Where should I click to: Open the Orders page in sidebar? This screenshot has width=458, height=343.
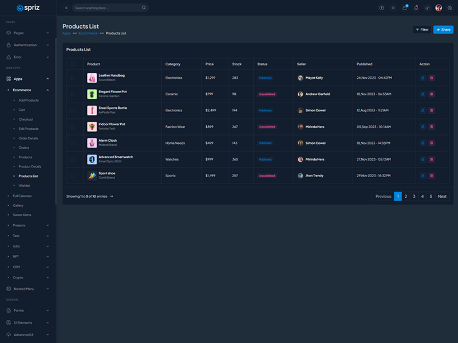(x=24, y=147)
